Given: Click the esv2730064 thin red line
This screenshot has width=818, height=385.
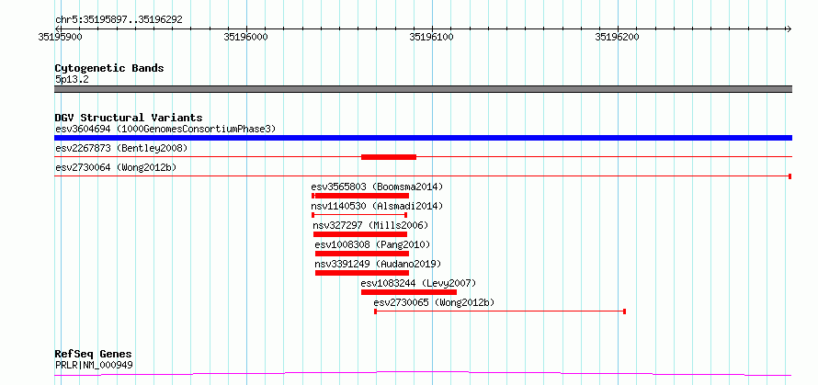Looking at the screenshot, I should pos(423,176).
